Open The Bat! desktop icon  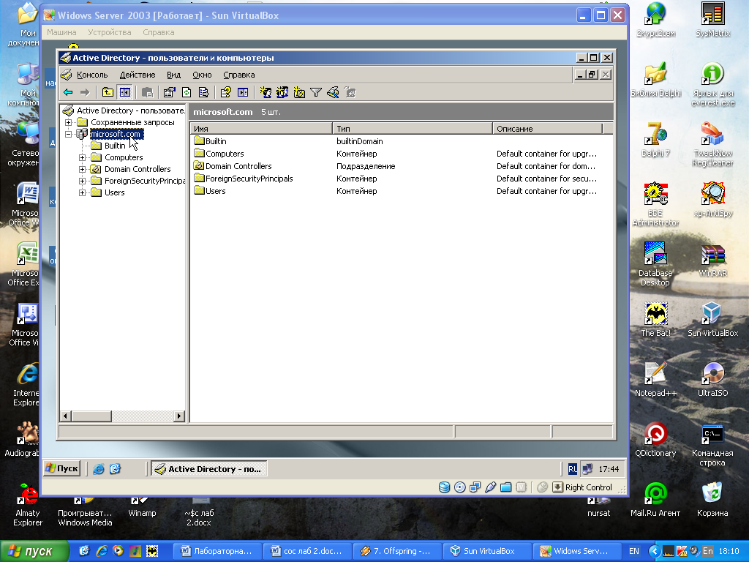[x=655, y=319]
